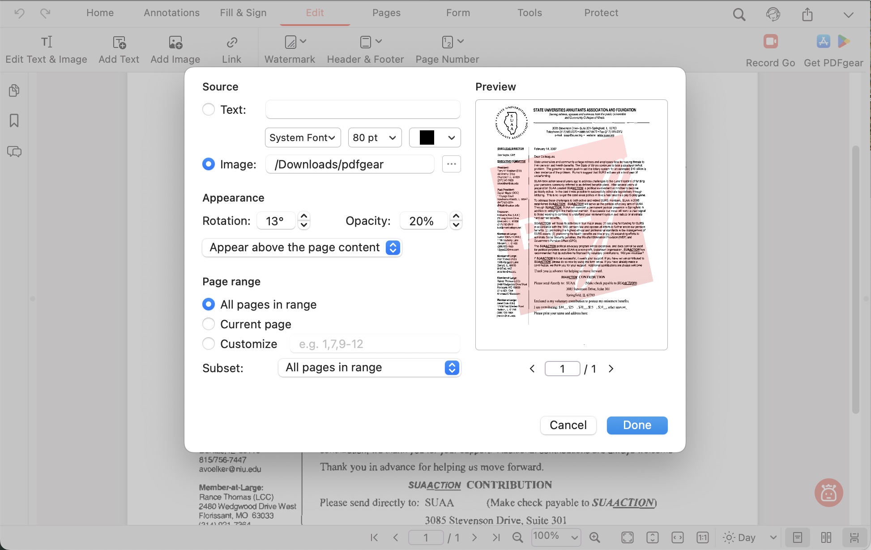Open the System Font dropdown
Image resolution: width=871 pixels, height=550 pixels.
[303, 137]
